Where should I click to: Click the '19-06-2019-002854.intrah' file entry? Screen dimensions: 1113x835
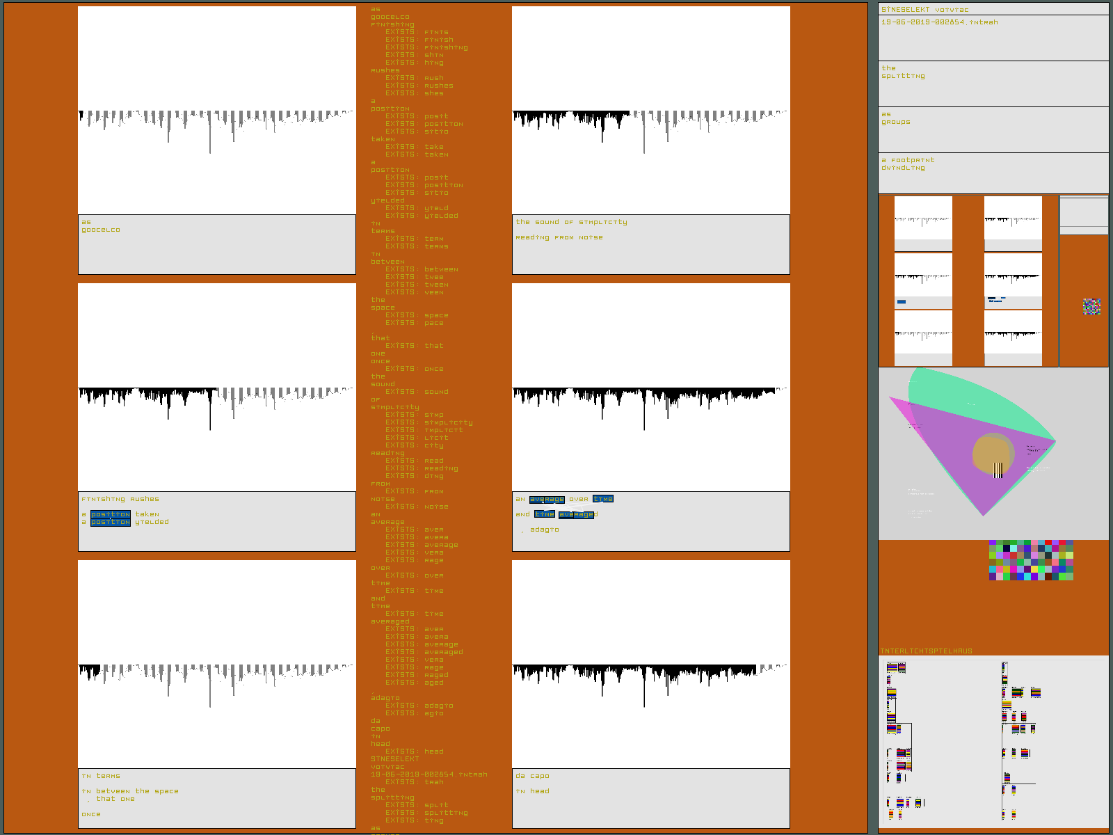pyautogui.click(x=939, y=22)
